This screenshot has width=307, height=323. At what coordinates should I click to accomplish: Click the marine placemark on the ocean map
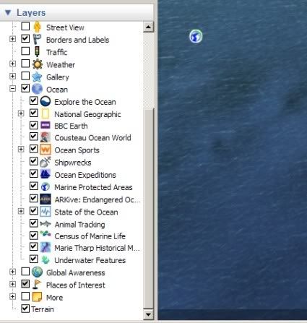(x=196, y=36)
